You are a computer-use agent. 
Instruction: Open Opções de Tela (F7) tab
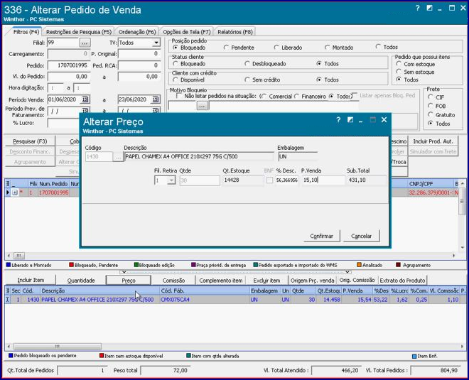[187, 32]
